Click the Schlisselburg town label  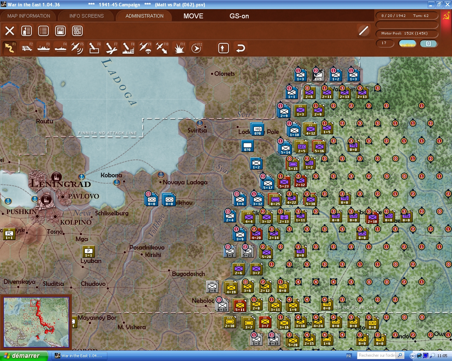[x=112, y=213]
